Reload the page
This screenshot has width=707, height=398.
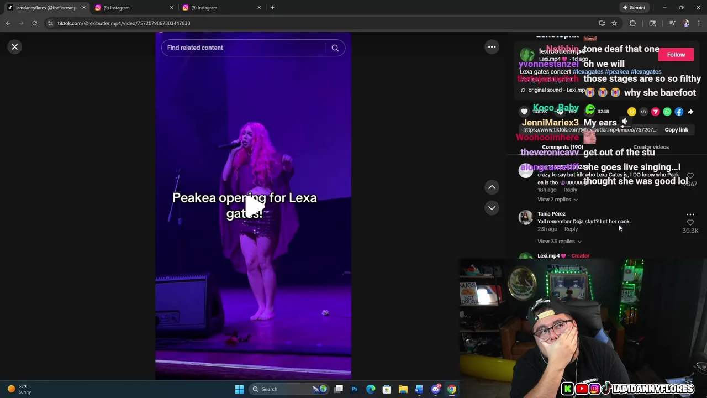click(34, 23)
